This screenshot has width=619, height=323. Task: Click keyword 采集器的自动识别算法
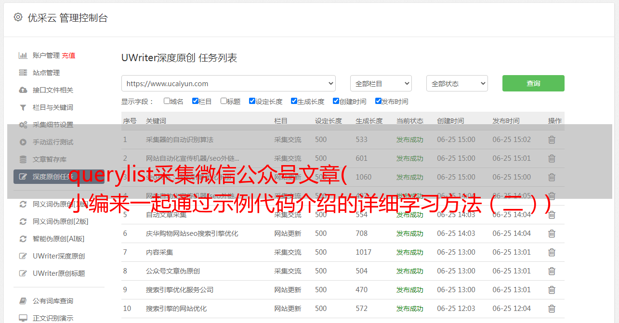click(180, 140)
